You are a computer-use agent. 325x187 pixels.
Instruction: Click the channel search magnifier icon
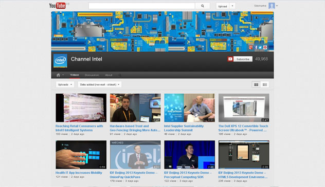click(x=120, y=75)
